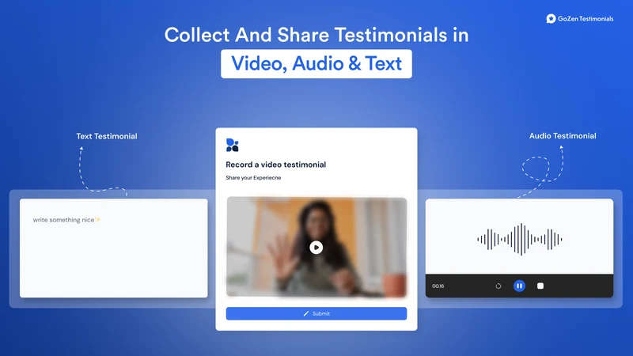Click the blue Submit button

coord(316,313)
